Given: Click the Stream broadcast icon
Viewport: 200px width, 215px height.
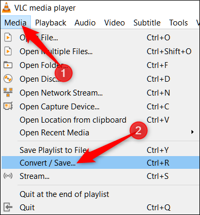Looking at the screenshot, I should 8,176.
